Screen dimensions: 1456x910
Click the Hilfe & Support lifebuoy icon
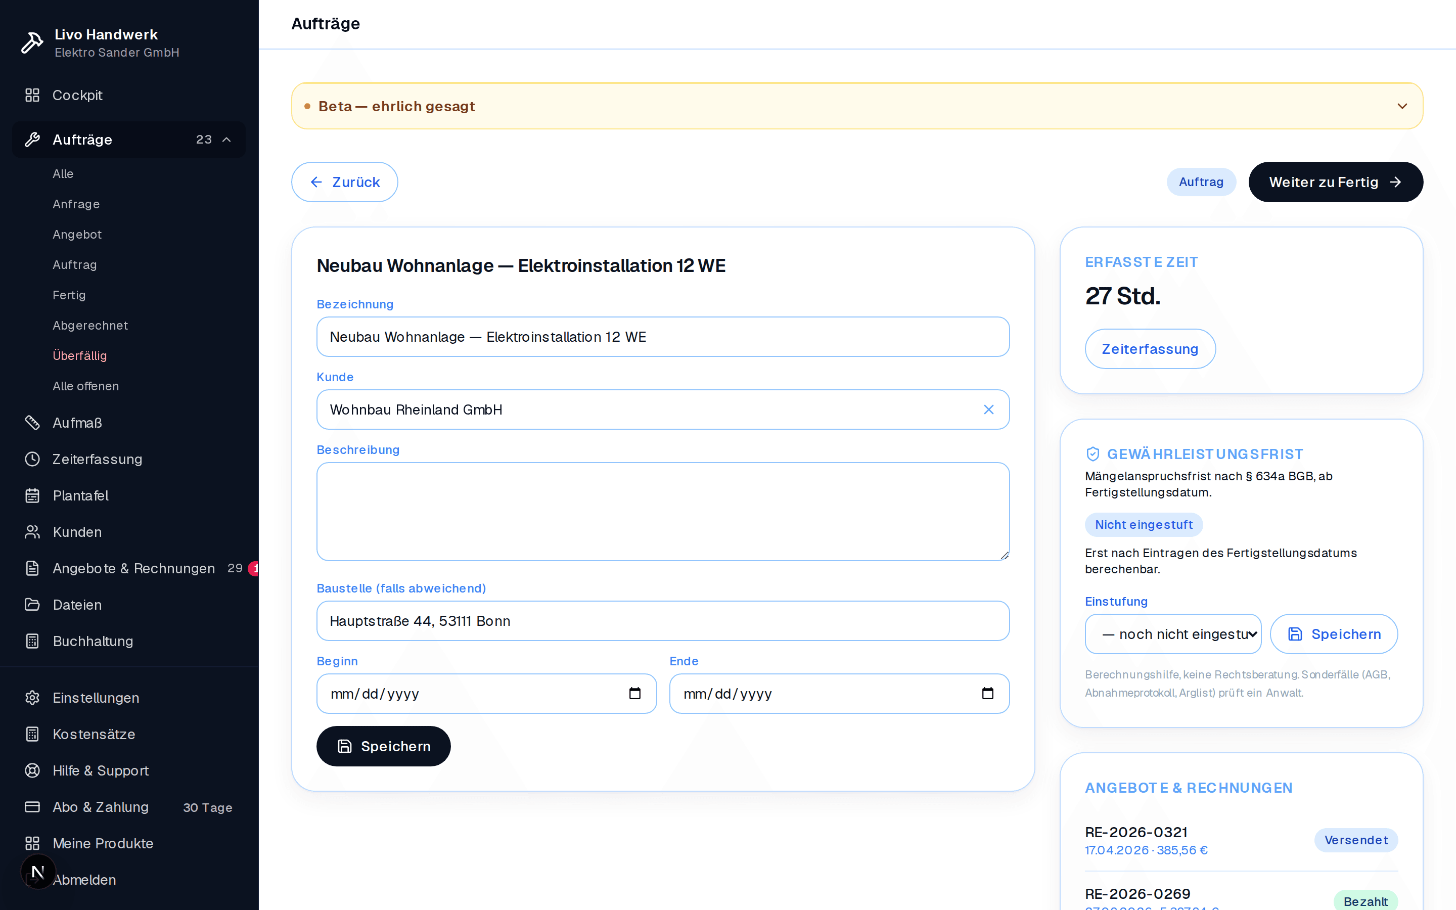coord(32,770)
